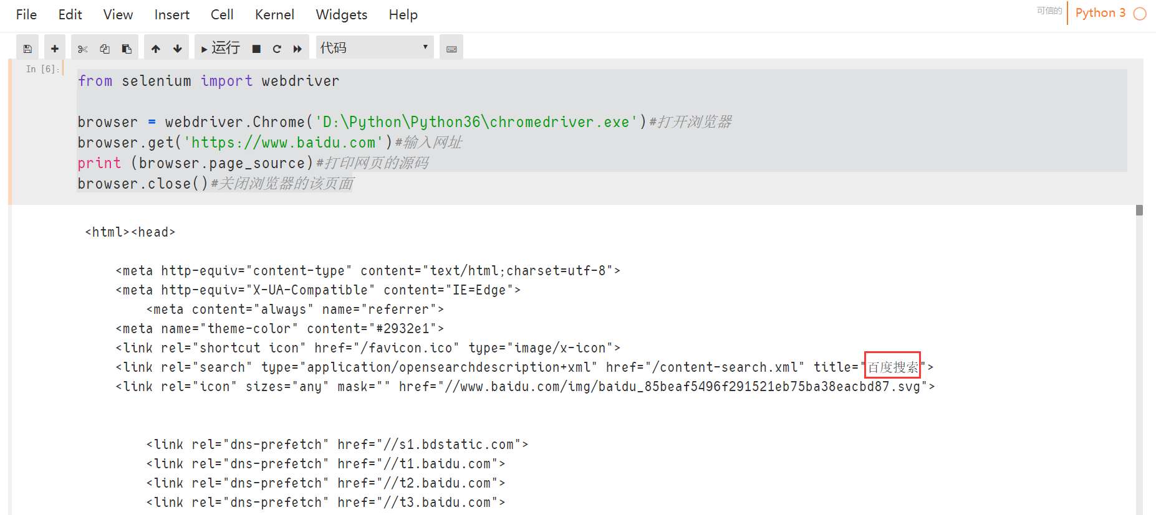Screen dimensions: 1156x515
Task: Click the theme-color #2932e1 output line
Action: click(280, 329)
